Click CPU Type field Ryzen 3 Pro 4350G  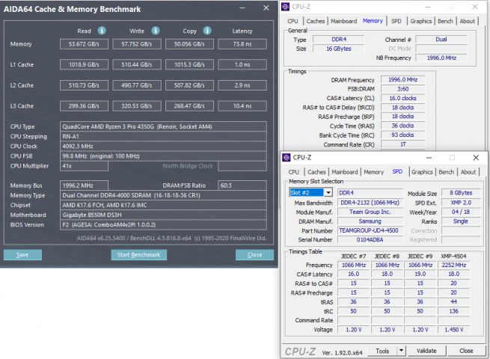click(163, 126)
